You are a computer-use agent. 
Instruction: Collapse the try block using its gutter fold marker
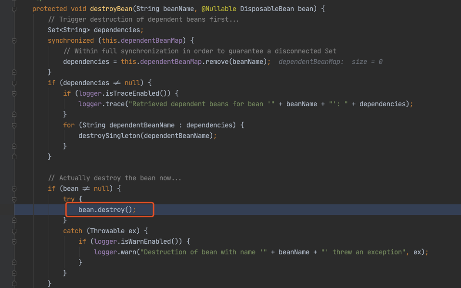point(14,199)
